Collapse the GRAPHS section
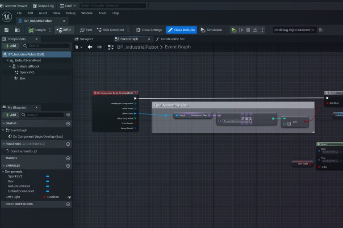Viewport: 343px width, 228px height. coord(4,123)
